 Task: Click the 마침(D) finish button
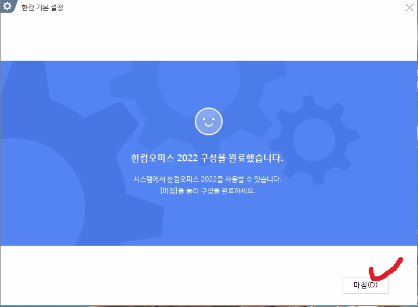(x=365, y=286)
